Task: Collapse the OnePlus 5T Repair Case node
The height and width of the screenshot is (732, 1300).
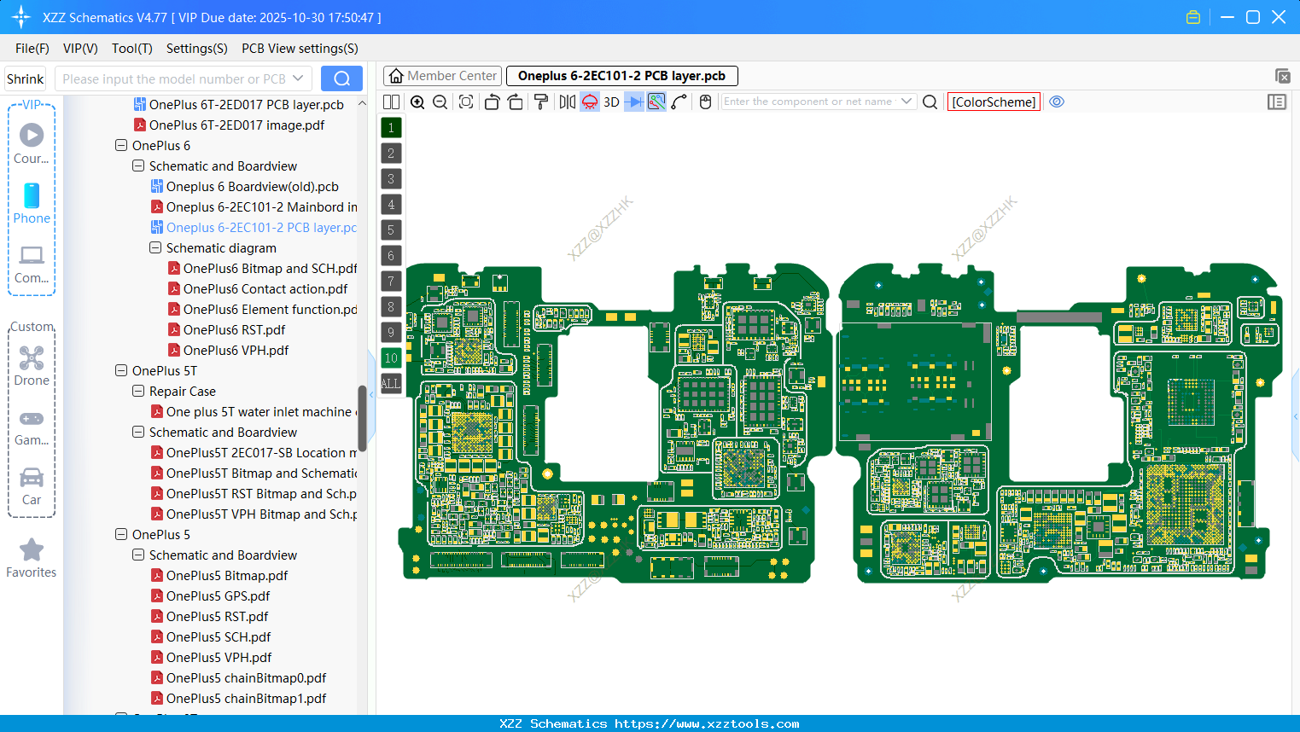Action: pos(137,391)
